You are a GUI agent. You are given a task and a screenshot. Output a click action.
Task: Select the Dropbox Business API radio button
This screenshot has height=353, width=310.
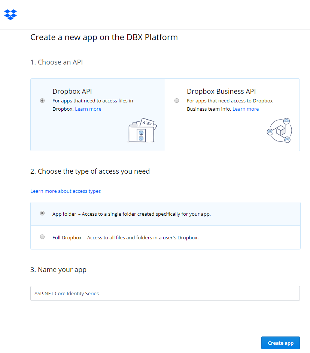click(177, 101)
